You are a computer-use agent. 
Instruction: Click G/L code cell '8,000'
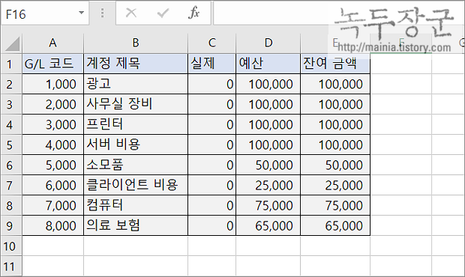(52, 225)
